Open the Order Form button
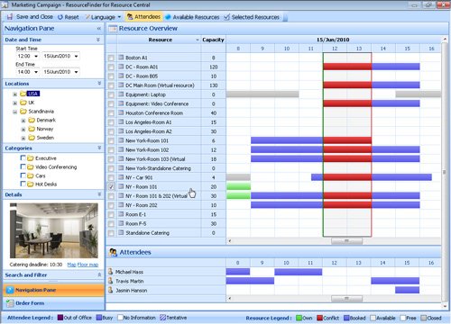 pyautogui.click(x=53, y=303)
